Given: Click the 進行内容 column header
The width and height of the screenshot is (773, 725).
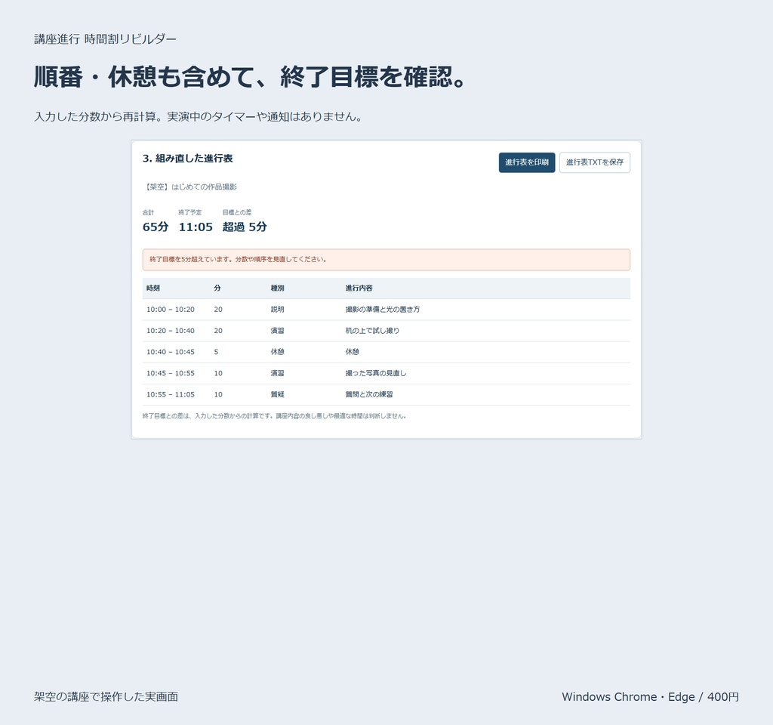Looking at the screenshot, I should coord(359,288).
